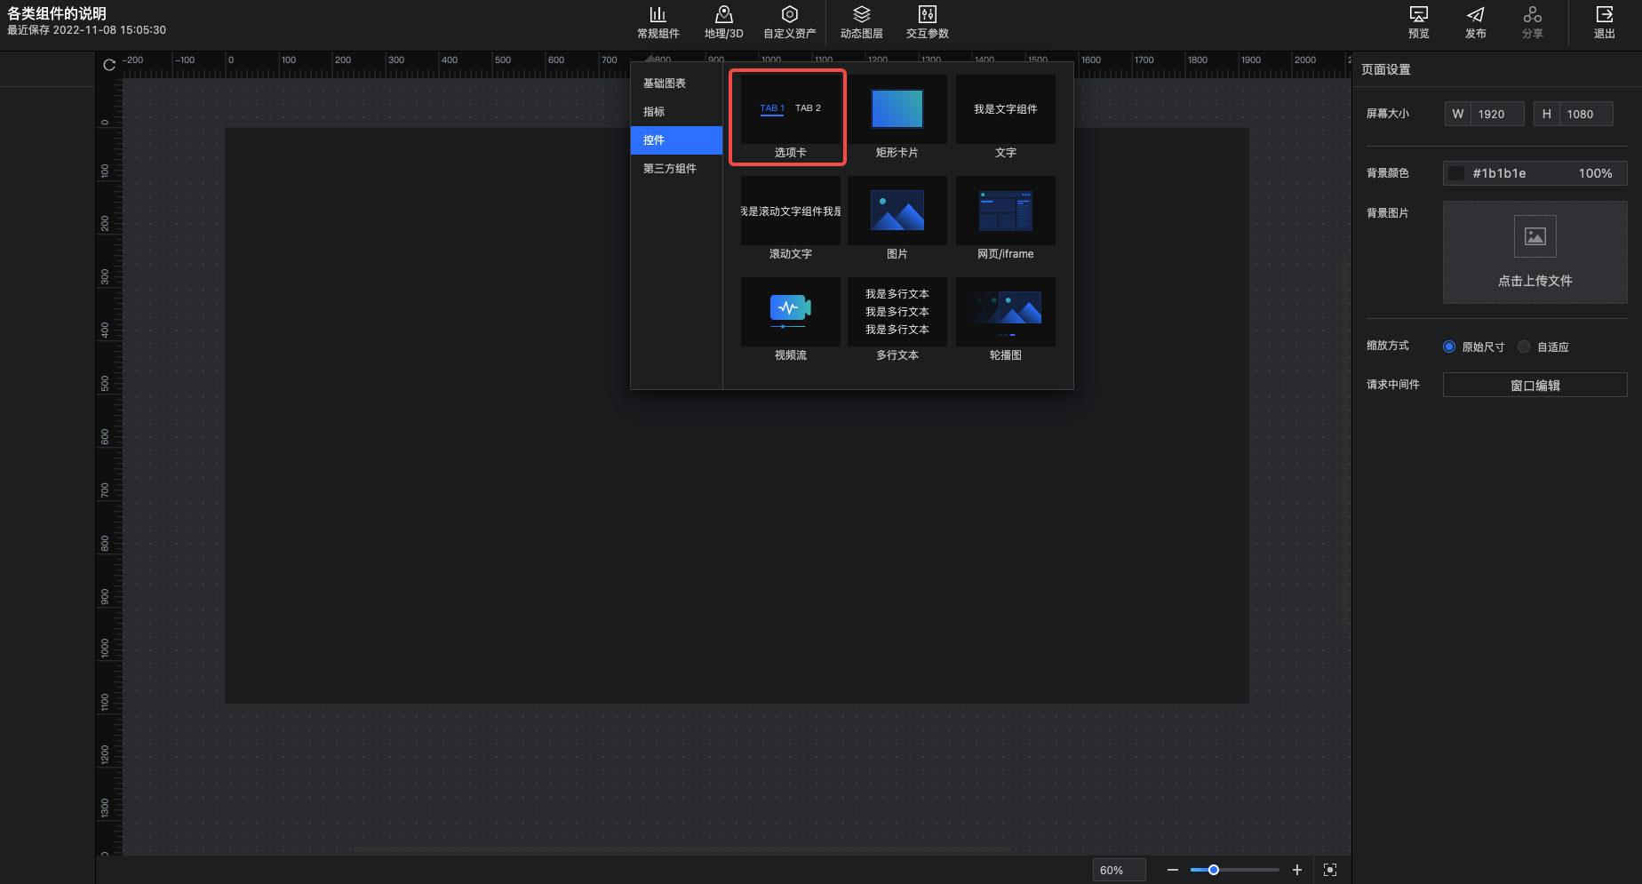1642x884 pixels.
Task: Click the screen width input 1920
Action: point(1497,114)
